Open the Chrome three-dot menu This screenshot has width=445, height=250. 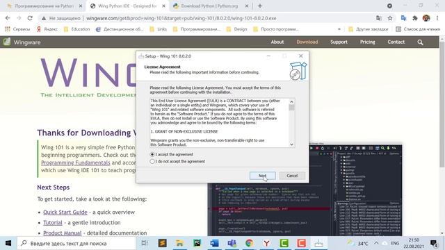point(437,18)
